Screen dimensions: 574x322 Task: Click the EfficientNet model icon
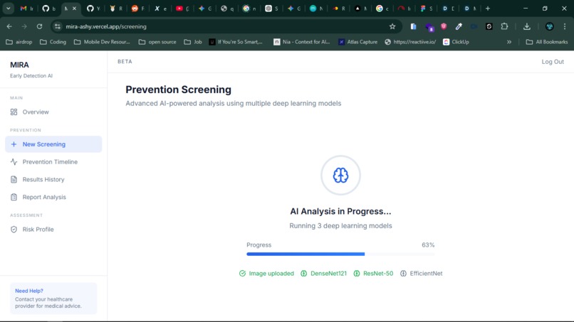403,274
